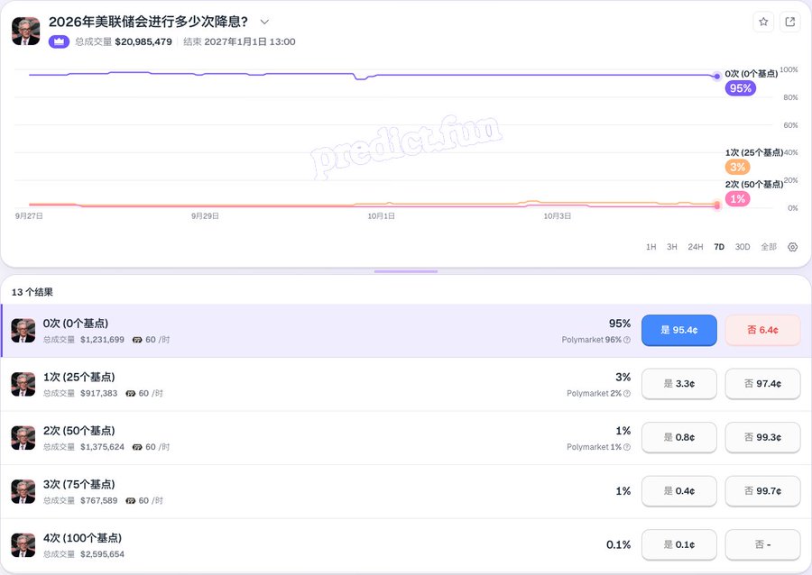Click the No button for 4次
This screenshot has height=575, width=812.
[762, 544]
